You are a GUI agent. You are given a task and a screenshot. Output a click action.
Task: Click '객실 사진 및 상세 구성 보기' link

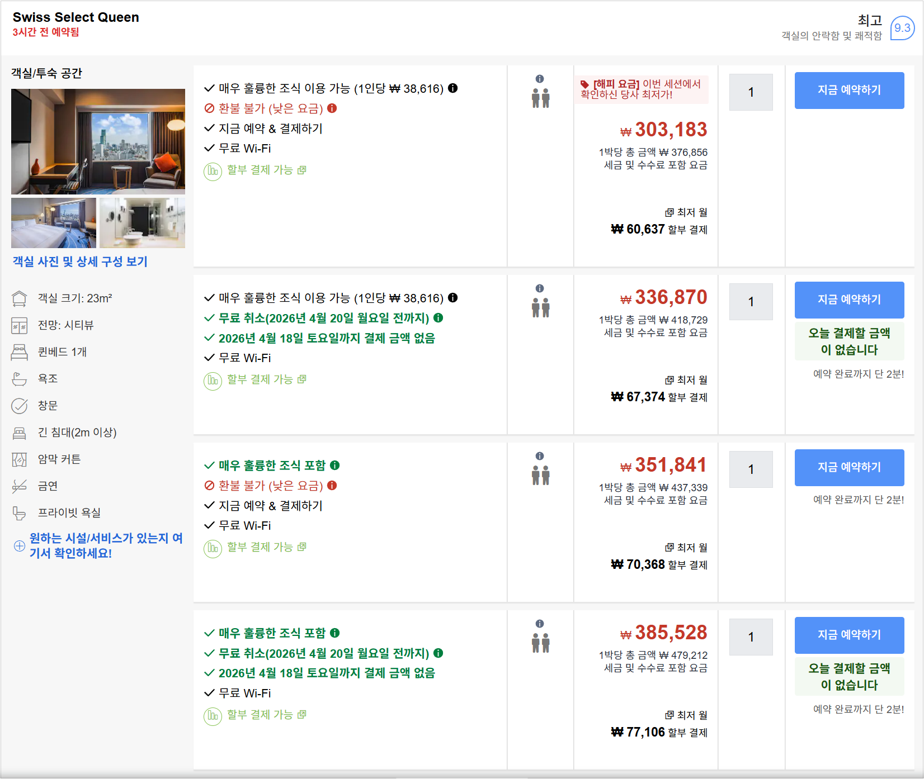point(80,262)
